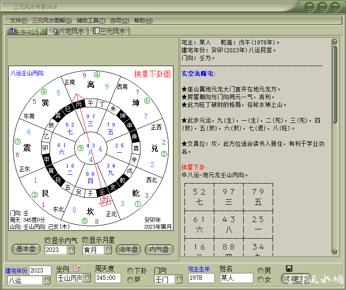Click the 玄空风水 tab icon

13,31
